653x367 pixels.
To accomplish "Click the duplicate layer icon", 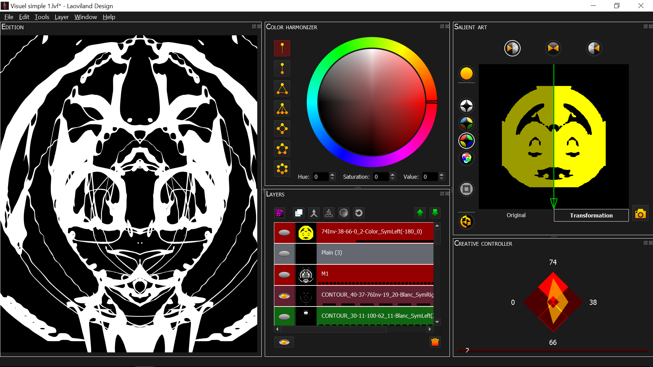I will pyautogui.click(x=299, y=213).
